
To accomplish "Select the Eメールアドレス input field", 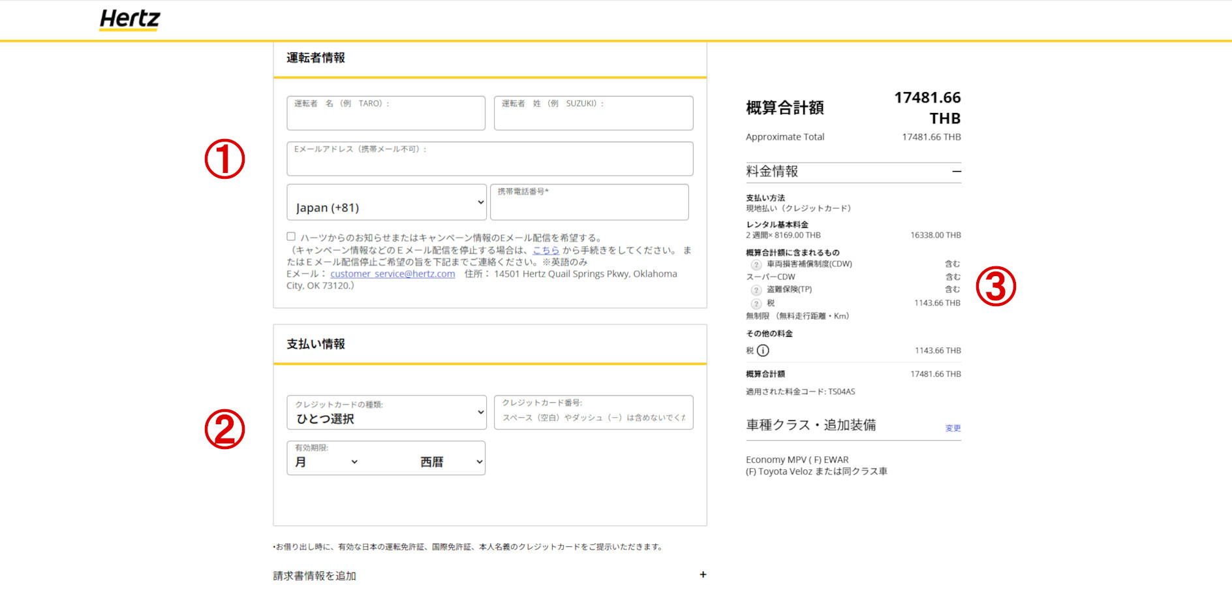I will coord(489,159).
